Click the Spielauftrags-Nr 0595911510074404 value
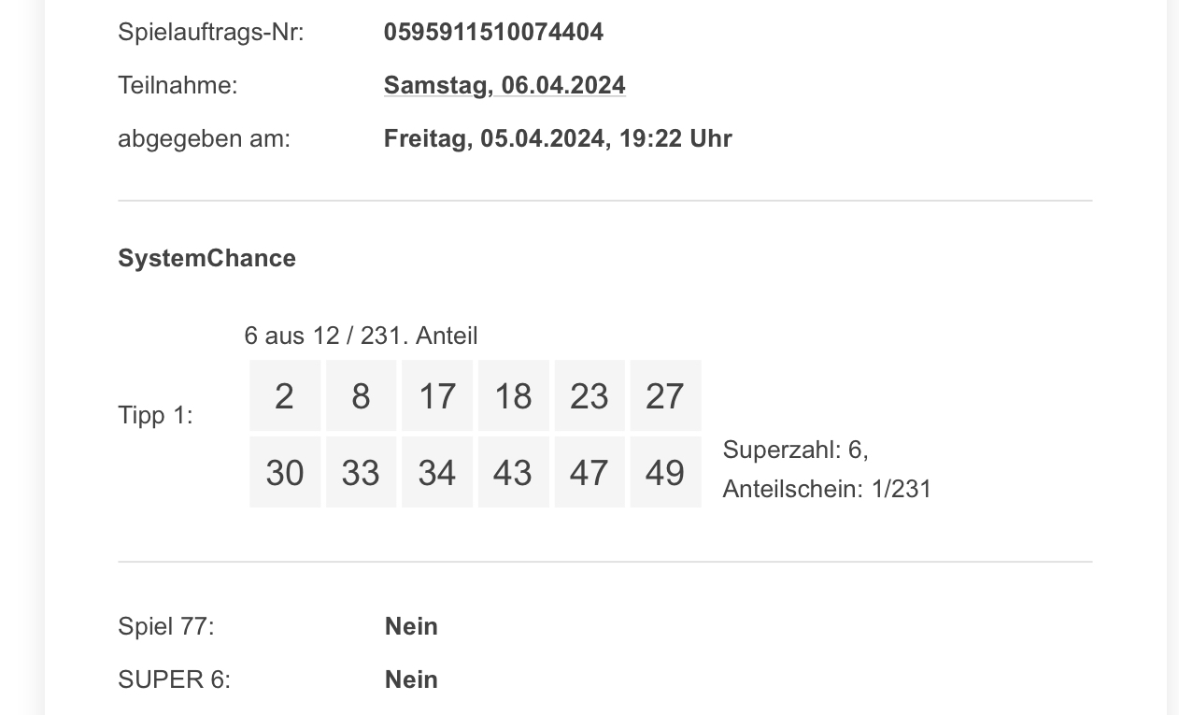 tap(493, 32)
